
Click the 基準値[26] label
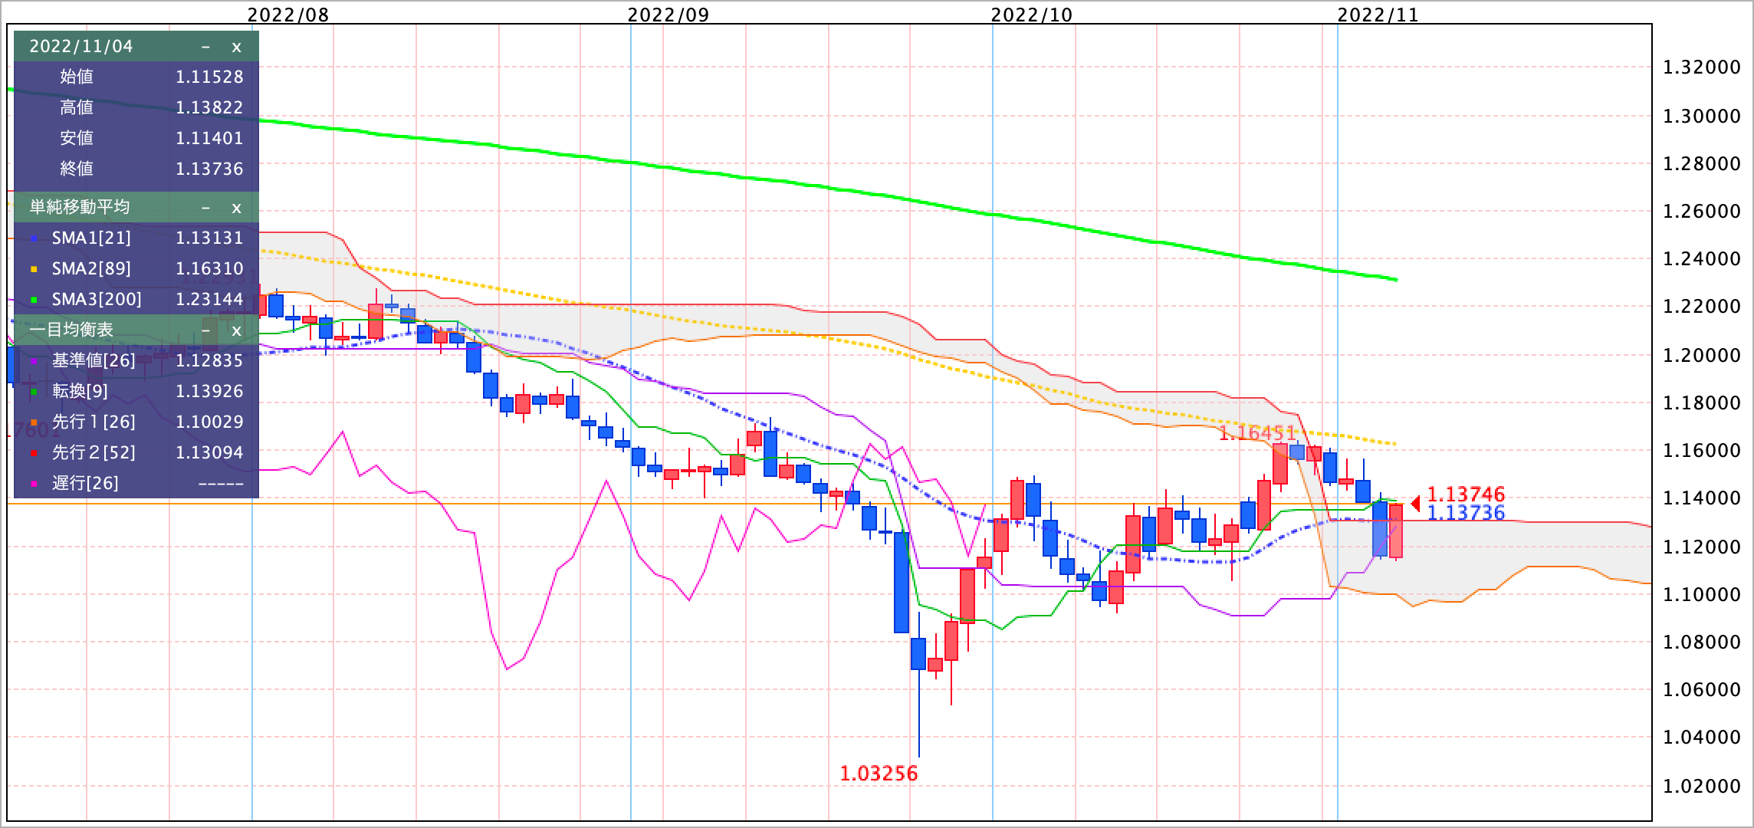click(94, 360)
